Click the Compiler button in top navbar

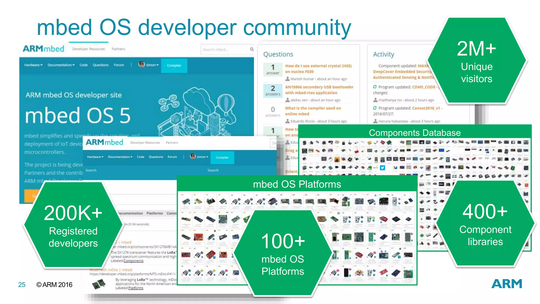point(174,65)
